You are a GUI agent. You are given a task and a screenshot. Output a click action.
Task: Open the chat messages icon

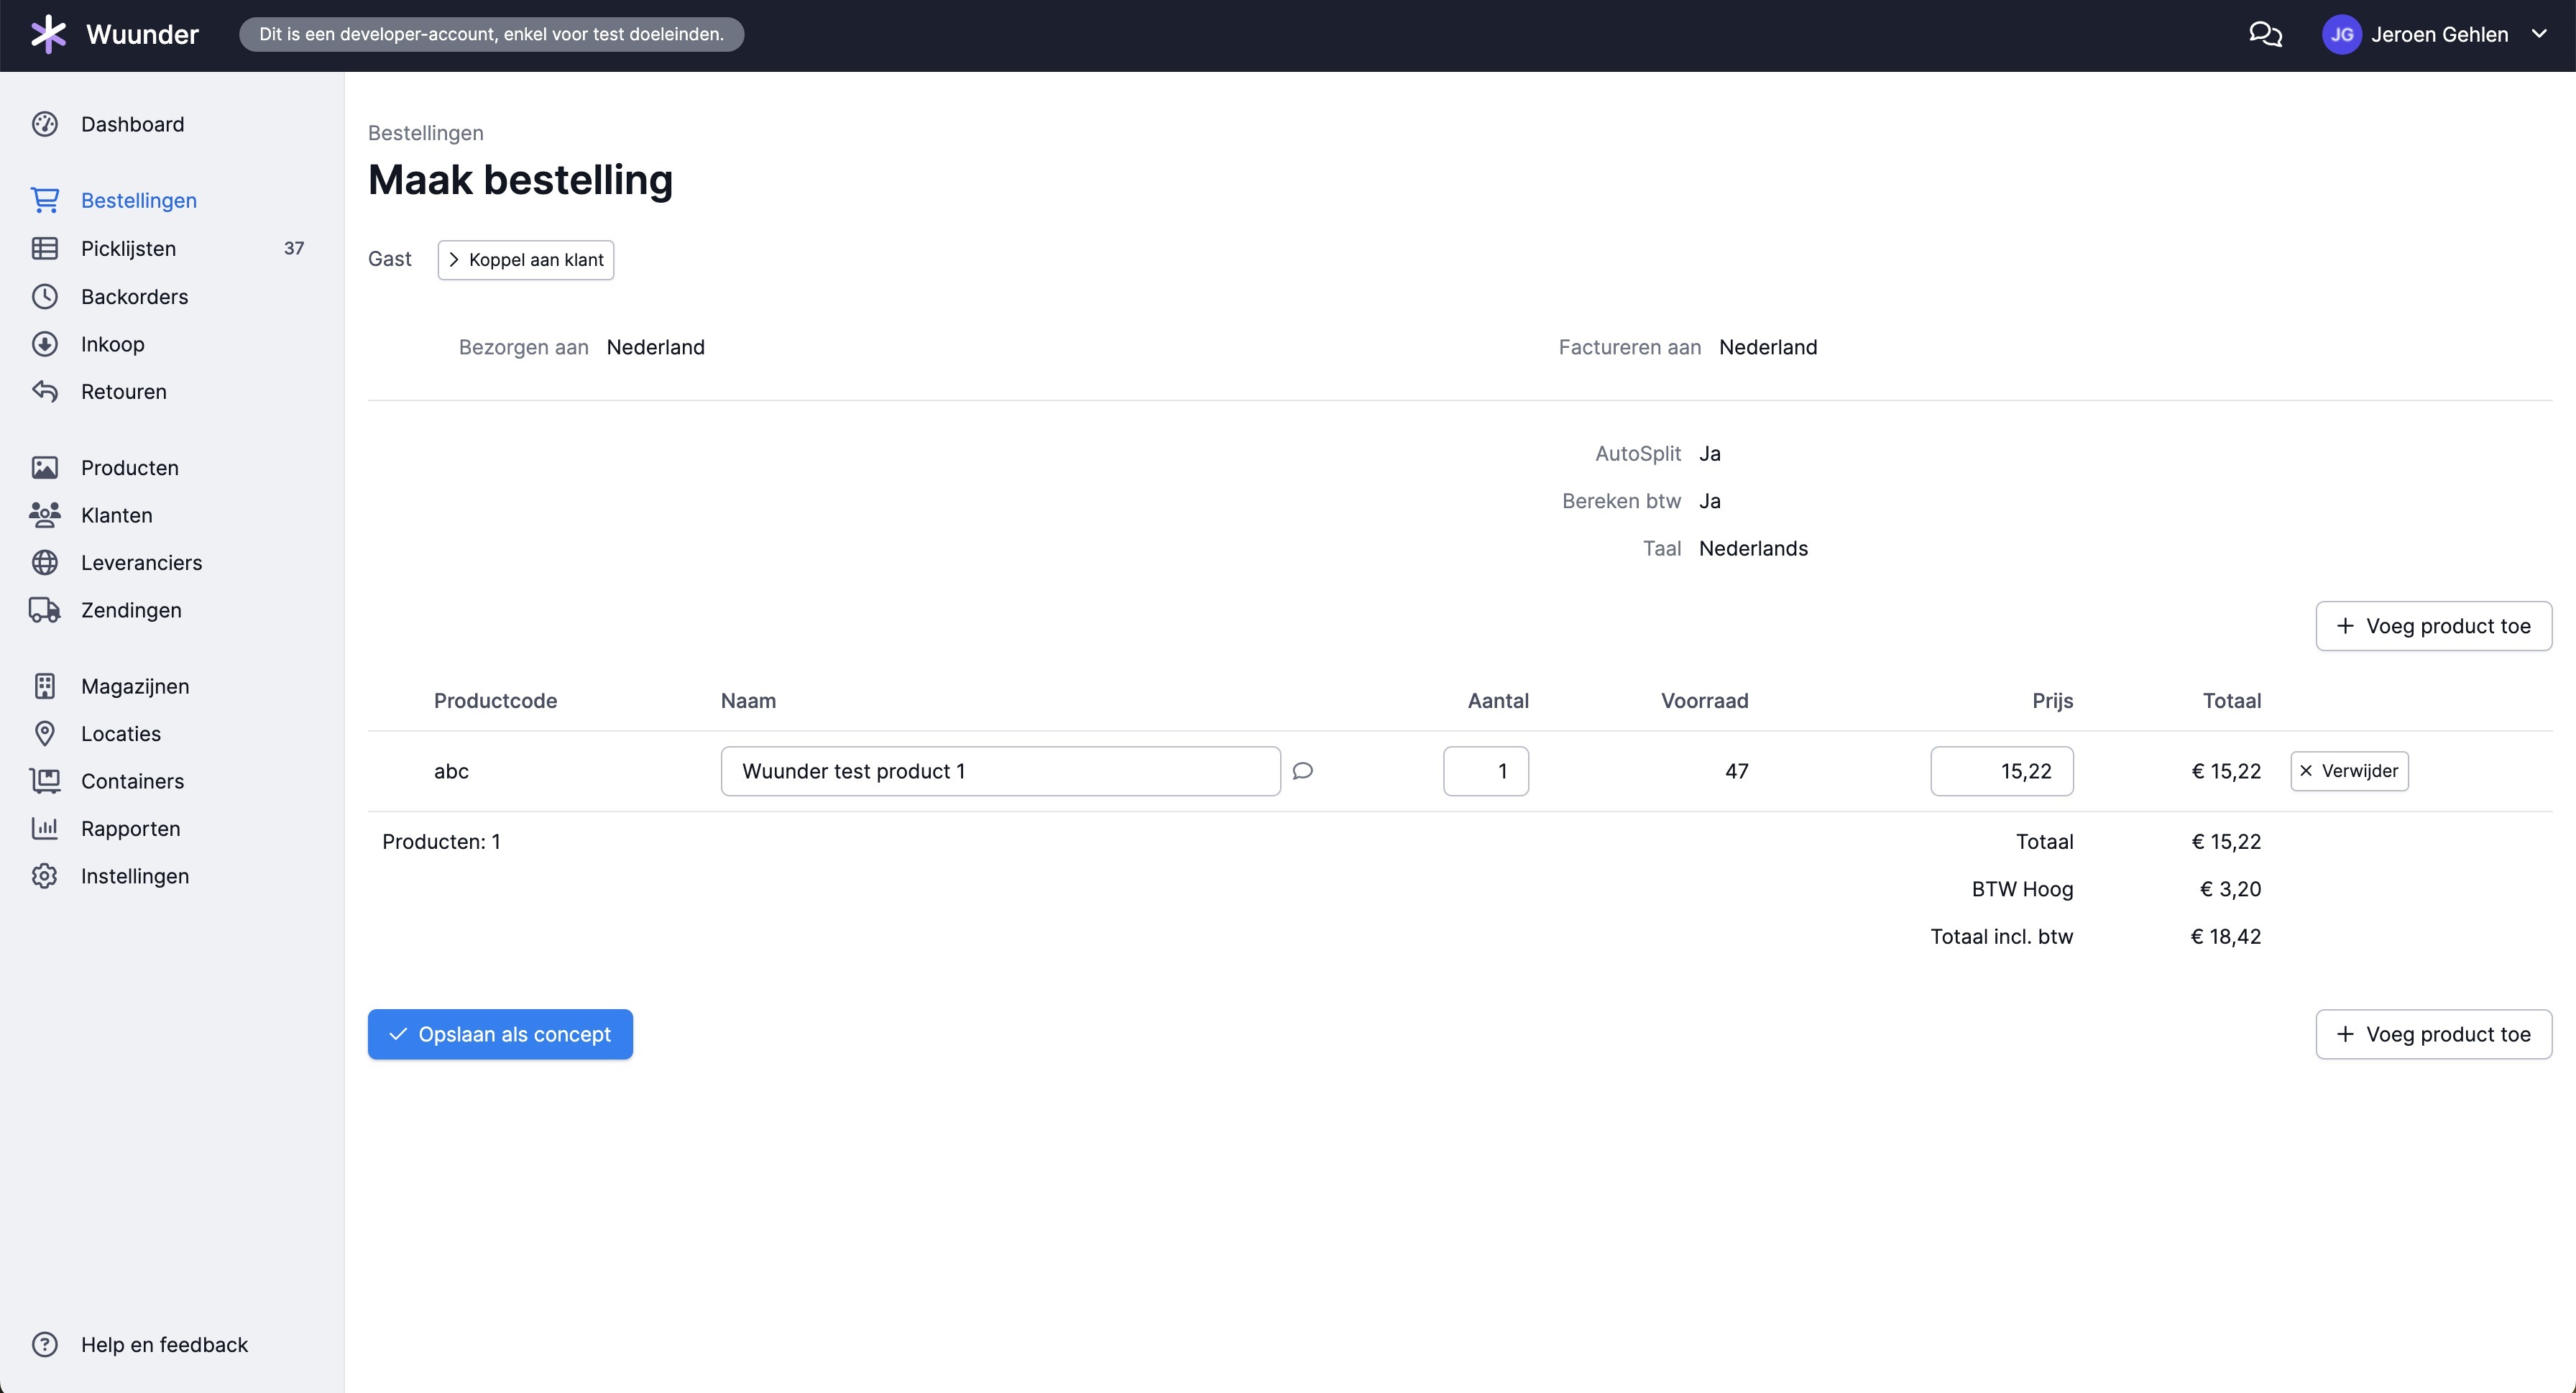(x=2265, y=35)
